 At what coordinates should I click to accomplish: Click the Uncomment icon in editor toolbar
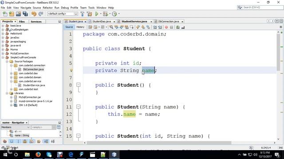pos(183,27)
